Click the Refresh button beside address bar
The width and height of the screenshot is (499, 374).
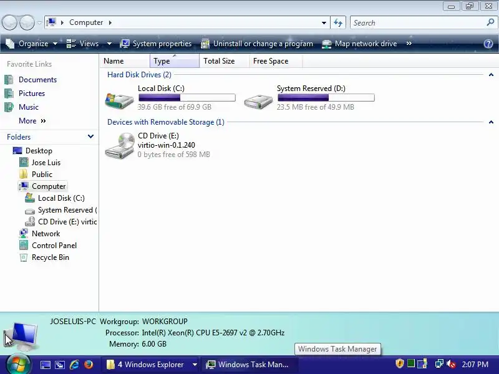coord(338,22)
